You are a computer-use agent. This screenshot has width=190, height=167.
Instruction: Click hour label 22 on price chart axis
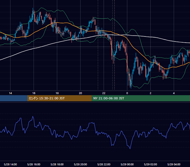click(104, 93)
